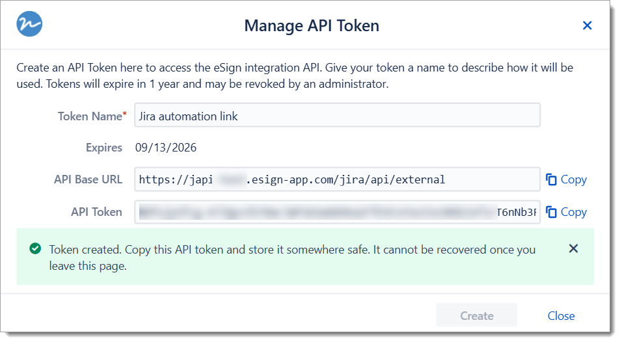The height and width of the screenshot is (342, 620).
Task: Click inside the API Token field
Action: point(337,212)
